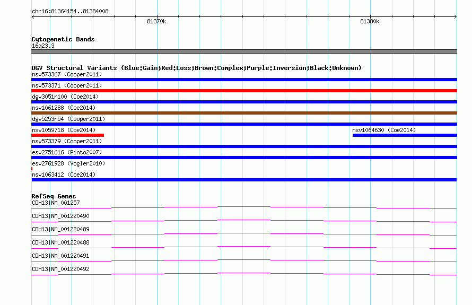This screenshot has height=305, width=472.
Task: Click the blue bar under nsv573379
Action: [244, 146]
